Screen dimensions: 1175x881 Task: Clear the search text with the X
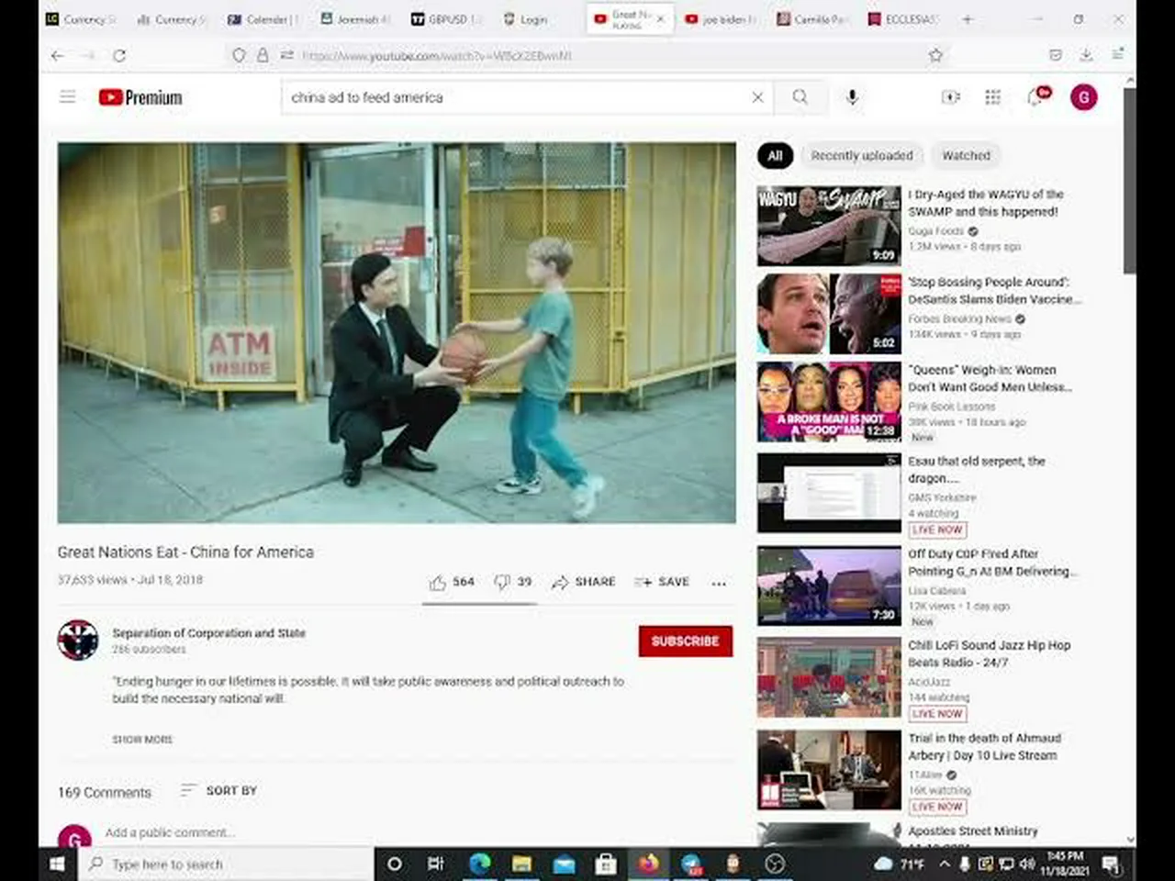click(x=757, y=97)
